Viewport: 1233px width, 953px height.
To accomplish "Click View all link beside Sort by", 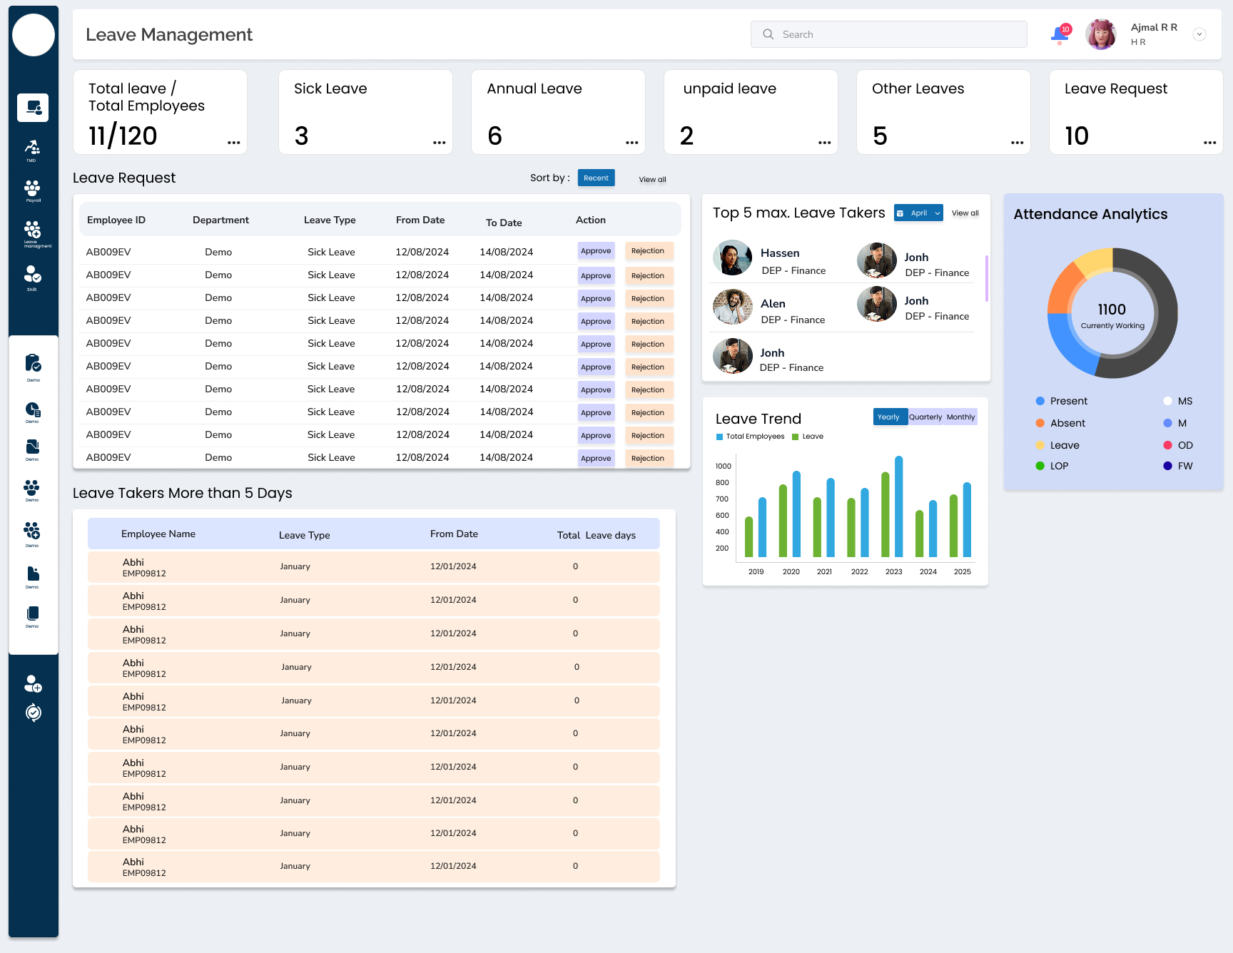I will tap(652, 180).
